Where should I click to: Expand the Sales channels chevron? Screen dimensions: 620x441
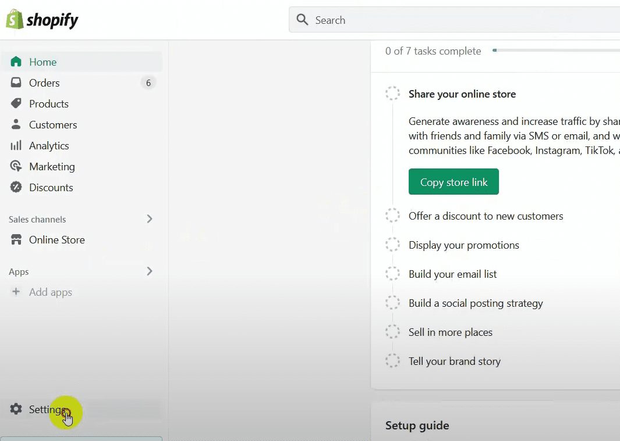pyautogui.click(x=150, y=219)
